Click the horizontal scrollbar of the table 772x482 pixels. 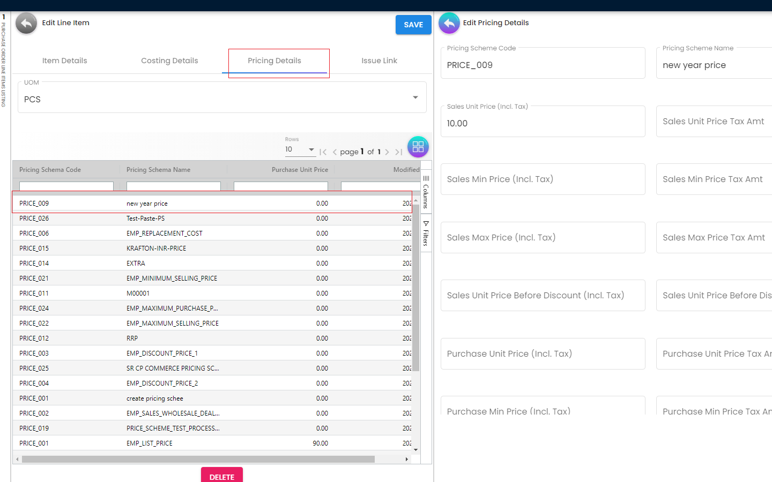[198, 459]
